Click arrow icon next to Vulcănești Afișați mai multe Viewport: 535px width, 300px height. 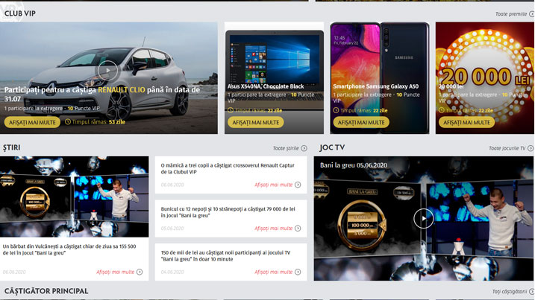point(140,272)
